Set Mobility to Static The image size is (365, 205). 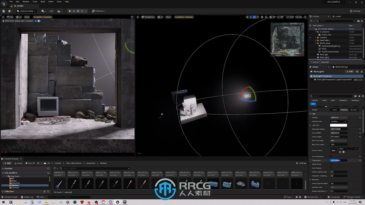334,110
